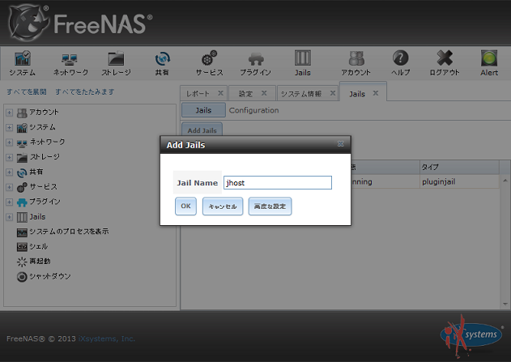
Task: Focus the Jail Name input field
Action: tap(278, 182)
